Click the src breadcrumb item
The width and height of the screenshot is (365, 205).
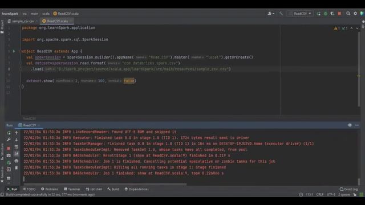pos(25,14)
